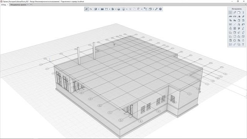Close the 3D Вид tab
The width and height of the screenshot is (247, 139).
(8, 5)
